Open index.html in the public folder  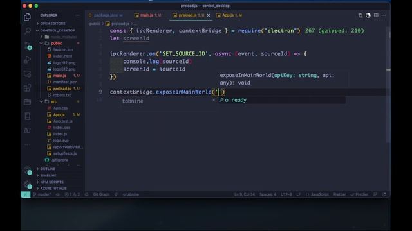click(x=62, y=56)
